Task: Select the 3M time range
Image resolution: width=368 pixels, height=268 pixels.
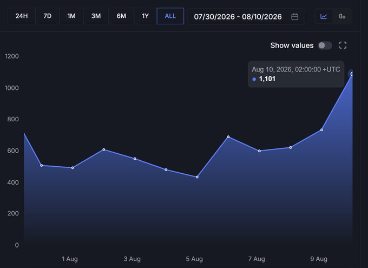Action: 96,16
